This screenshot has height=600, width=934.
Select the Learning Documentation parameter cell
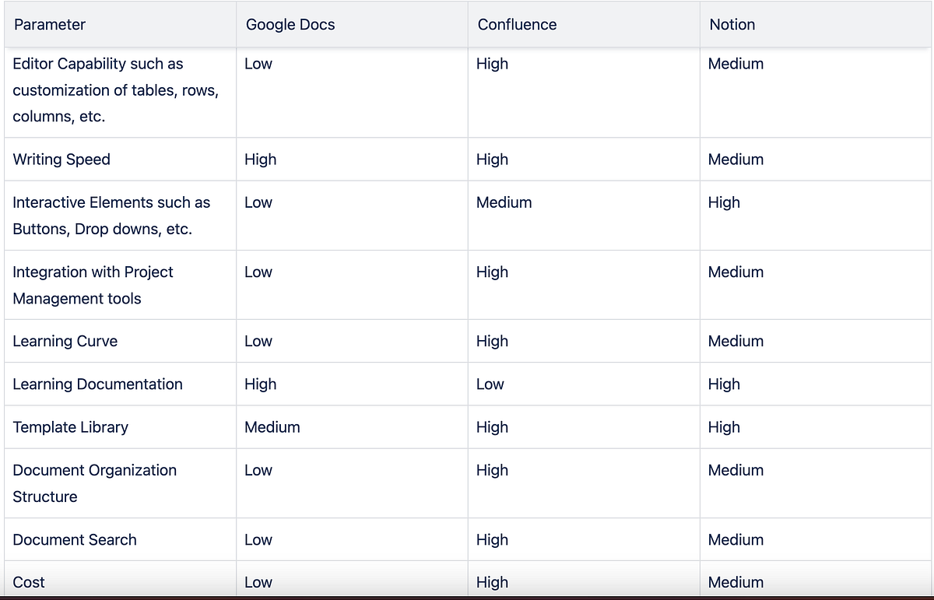[x=98, y=384]
